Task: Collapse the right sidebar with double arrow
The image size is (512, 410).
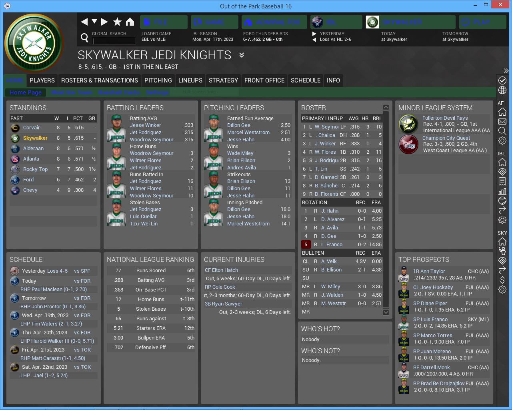Action: coord(506,71)
